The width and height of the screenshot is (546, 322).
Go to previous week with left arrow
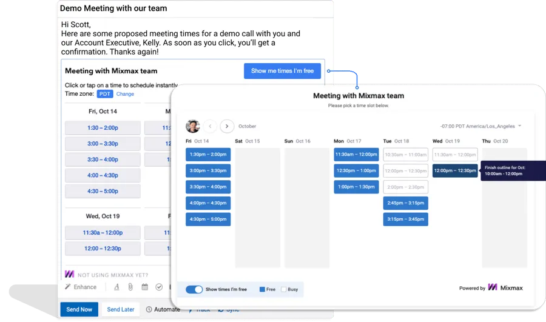210,126
